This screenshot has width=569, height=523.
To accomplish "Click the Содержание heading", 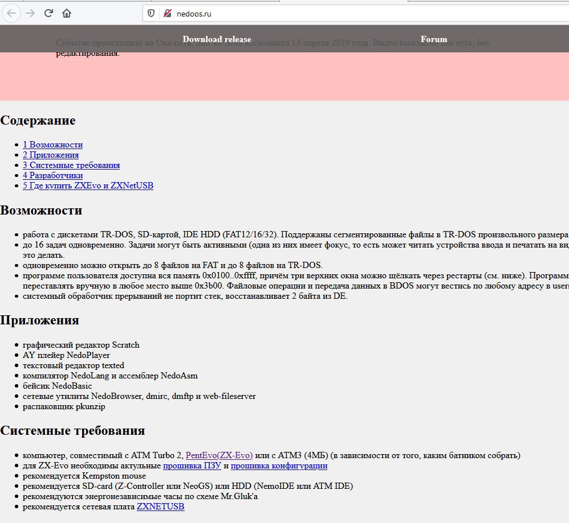I will (x=38, y=120).
